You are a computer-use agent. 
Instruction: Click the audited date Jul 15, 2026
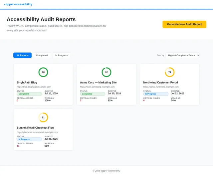tap(114, 94)
